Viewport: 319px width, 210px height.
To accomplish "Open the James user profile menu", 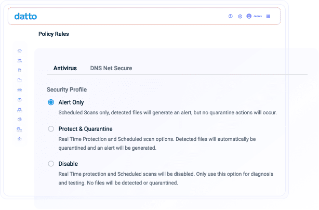I will 254,16.
